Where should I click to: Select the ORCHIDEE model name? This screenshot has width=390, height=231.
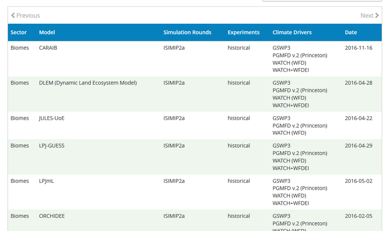[52, 216]
